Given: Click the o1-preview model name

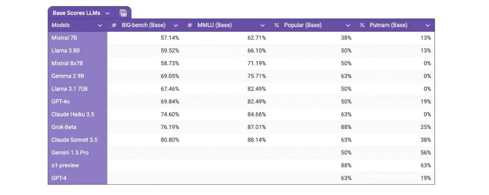Looking at the screenshot, I should (x=65, y=166).
